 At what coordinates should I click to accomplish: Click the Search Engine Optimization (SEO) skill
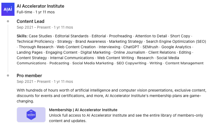point(176,41)
